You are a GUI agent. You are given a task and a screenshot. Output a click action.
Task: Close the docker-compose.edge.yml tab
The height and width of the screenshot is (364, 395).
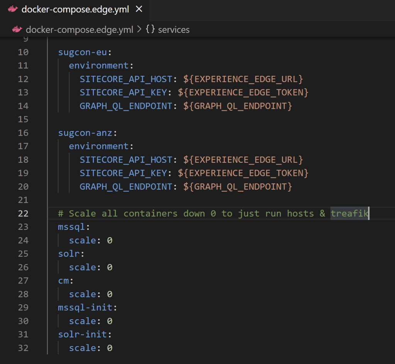click(139, 9)
